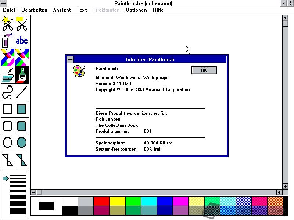Pick the bright blue color swatch

[165, 201]
